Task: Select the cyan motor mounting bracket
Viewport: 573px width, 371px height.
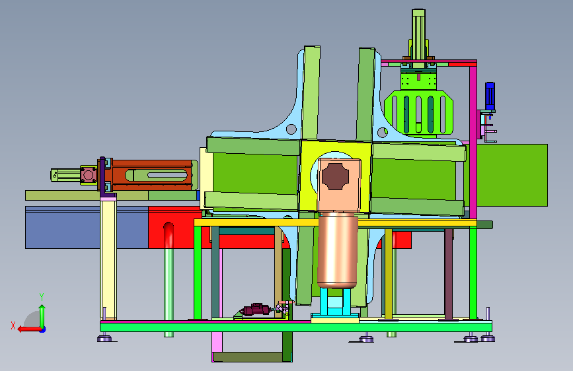Action: click(x=336, y=302)
